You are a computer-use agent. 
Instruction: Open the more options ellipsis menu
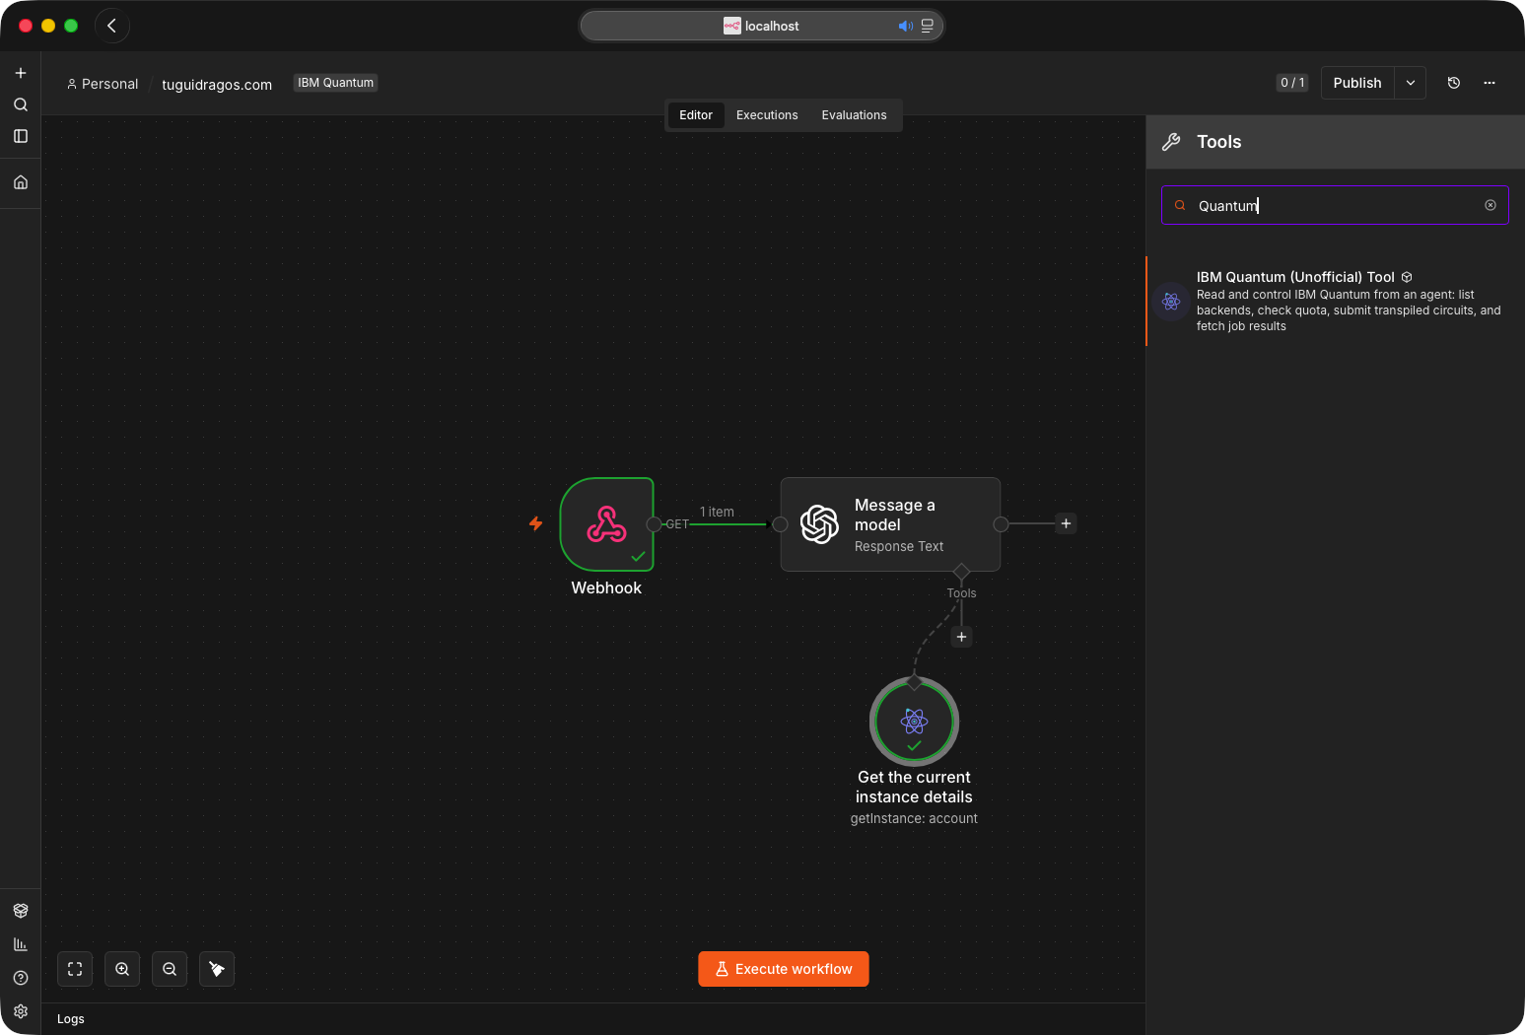coord(1490,83)
